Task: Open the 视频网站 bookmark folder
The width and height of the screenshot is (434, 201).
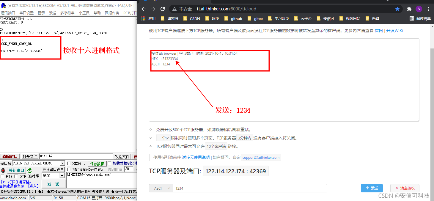Action: (x=350, y=18)
